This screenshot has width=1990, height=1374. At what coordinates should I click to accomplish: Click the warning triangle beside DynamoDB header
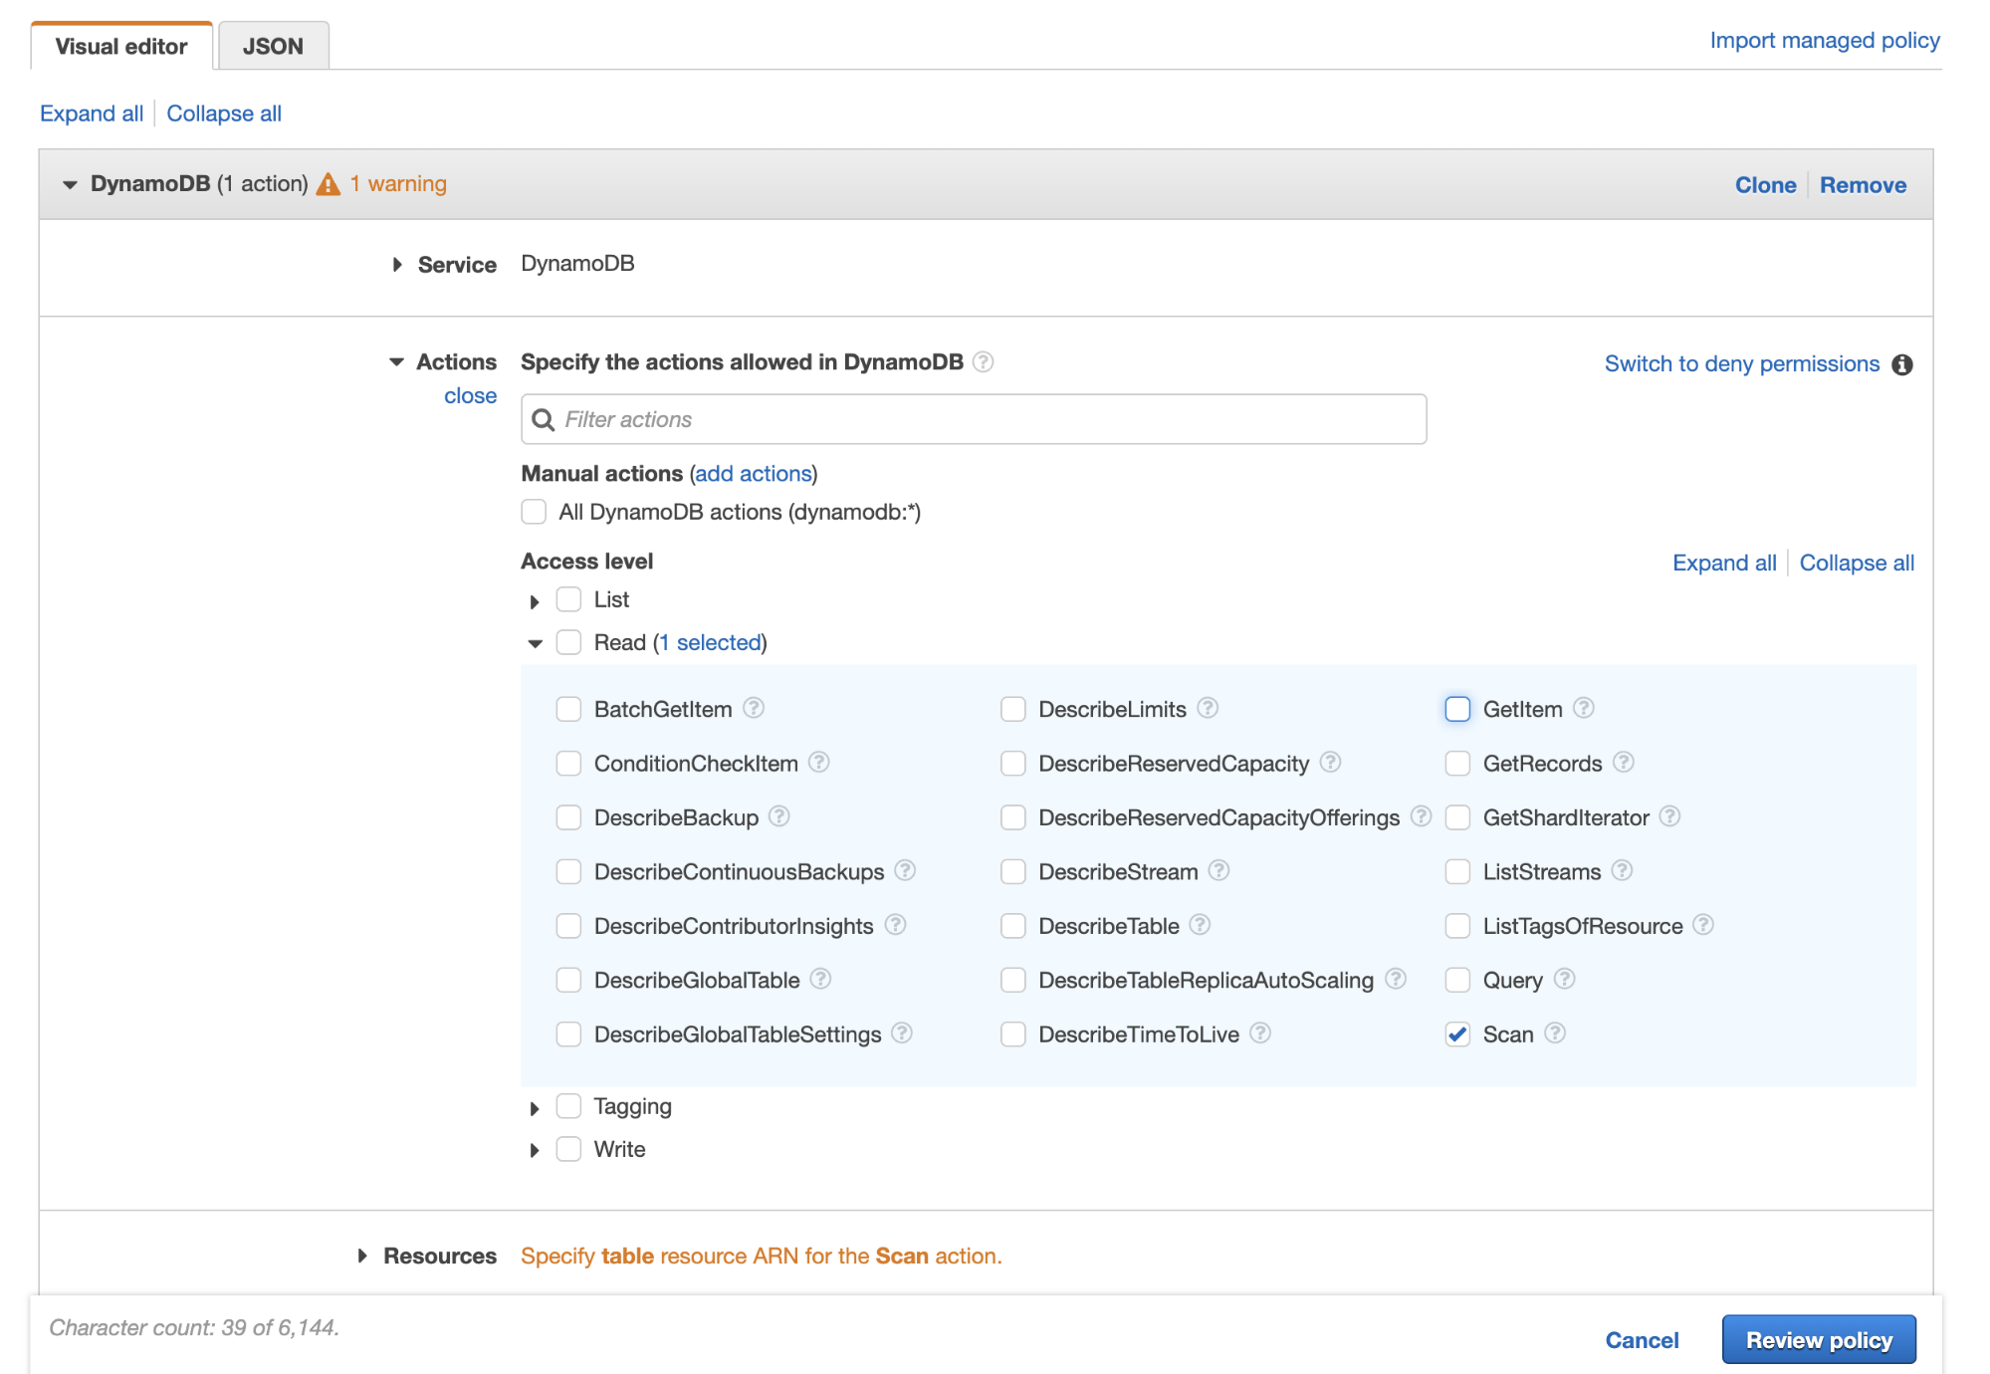coord(330,183)
